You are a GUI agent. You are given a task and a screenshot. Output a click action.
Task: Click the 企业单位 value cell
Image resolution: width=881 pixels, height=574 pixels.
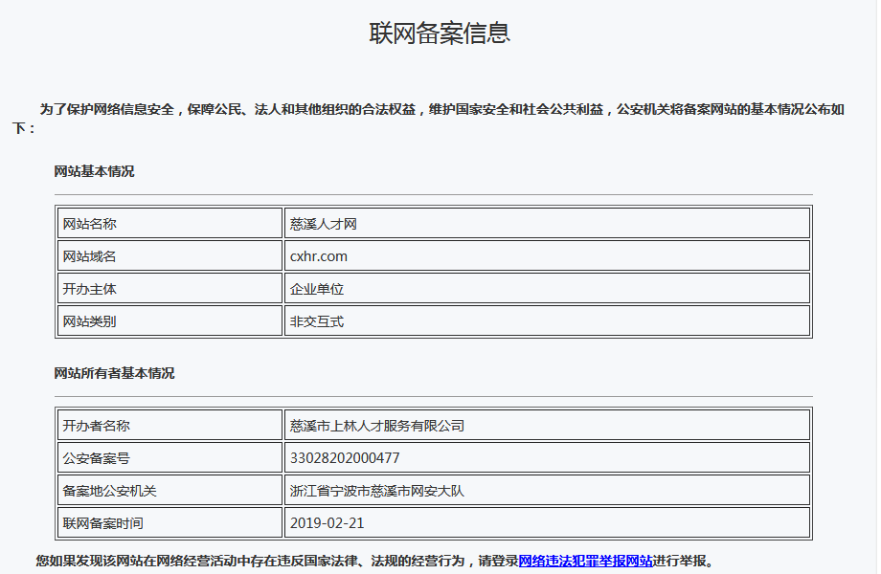(547, 288)
